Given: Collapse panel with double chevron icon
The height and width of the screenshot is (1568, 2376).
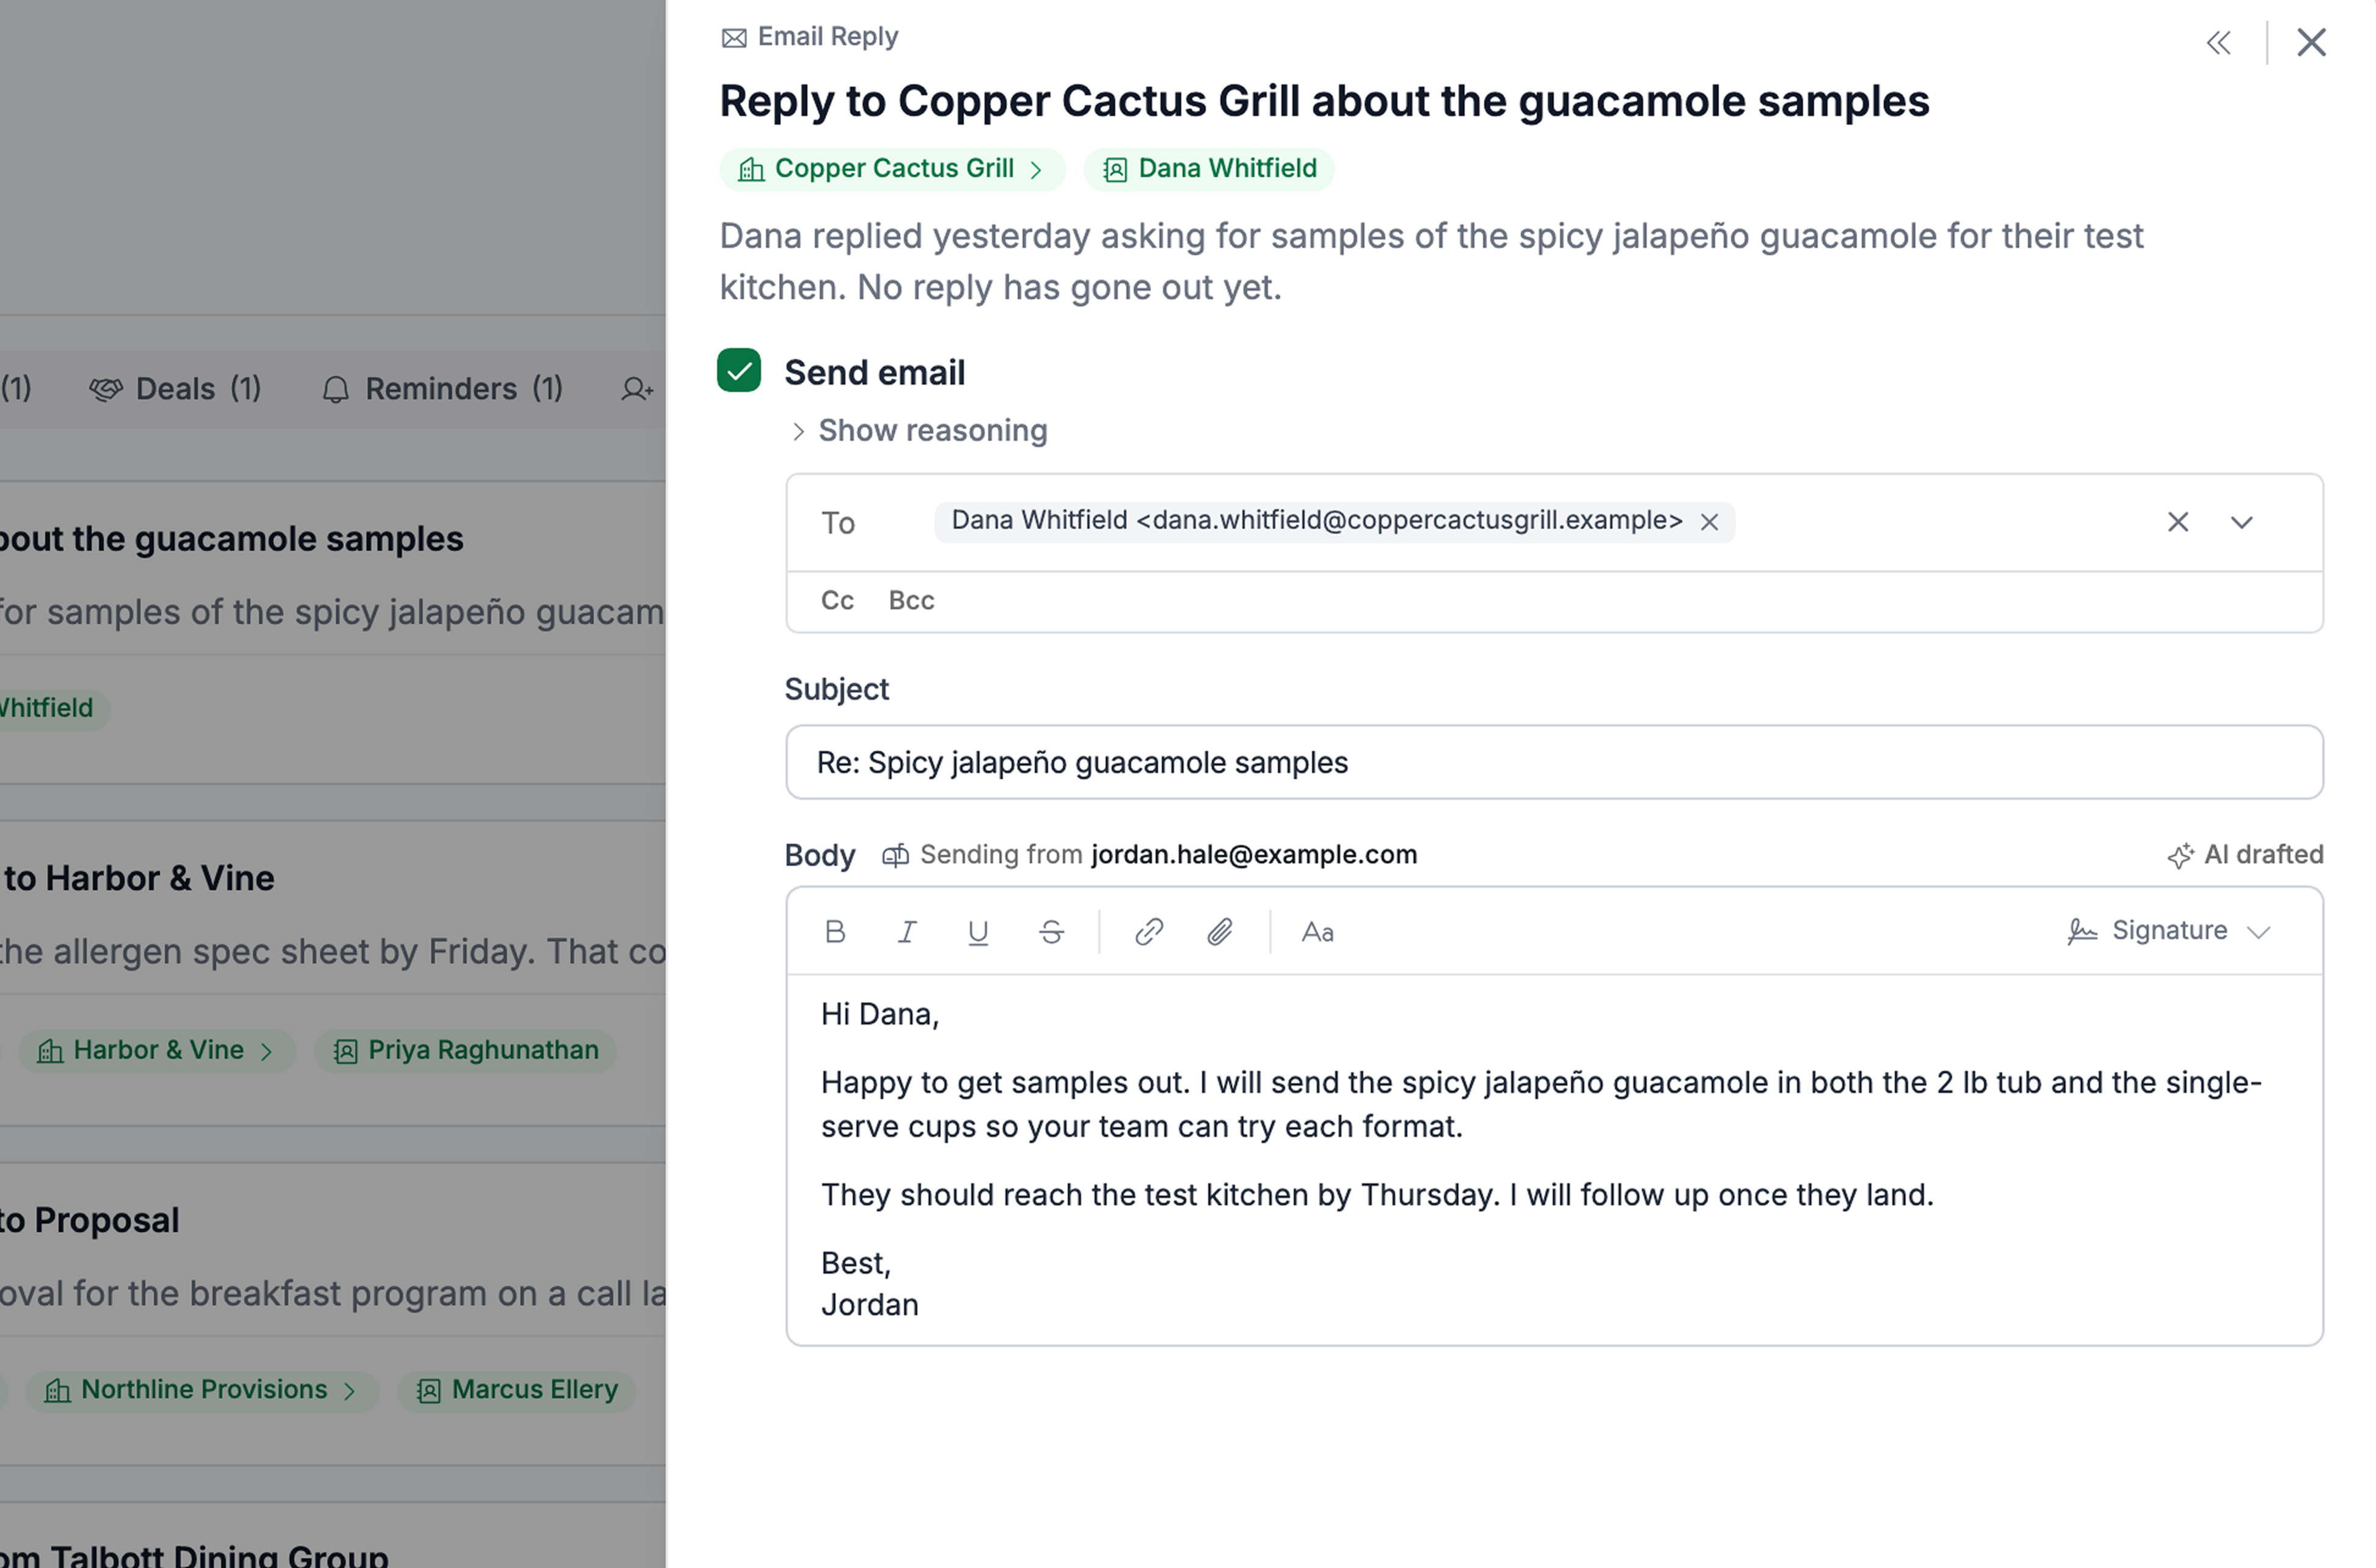Looking at the screenshot, I should click(2218, 42).
